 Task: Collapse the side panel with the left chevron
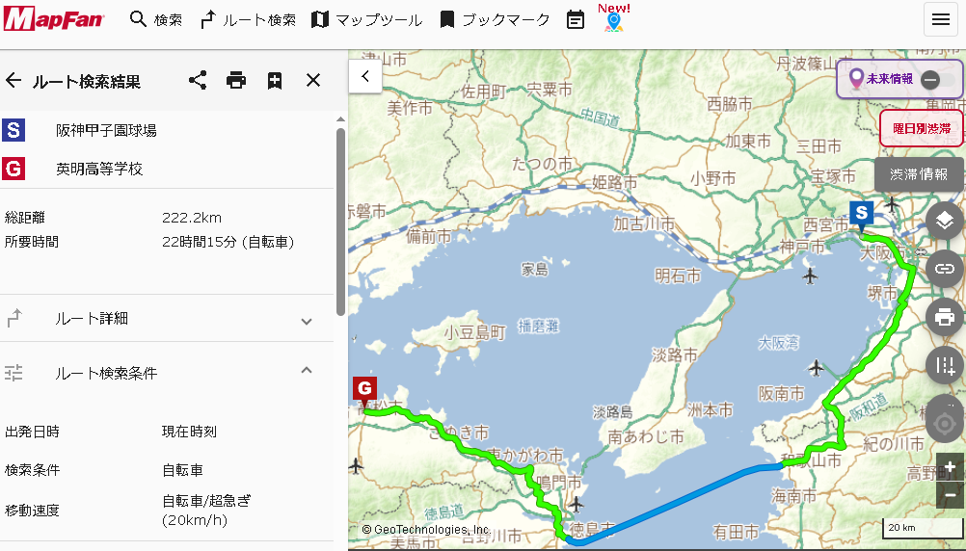tap(365, 75)
